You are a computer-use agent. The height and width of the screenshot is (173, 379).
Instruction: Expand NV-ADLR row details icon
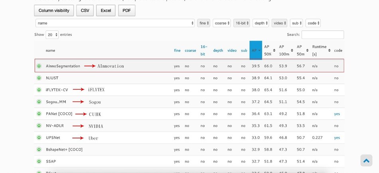(39, 126)
